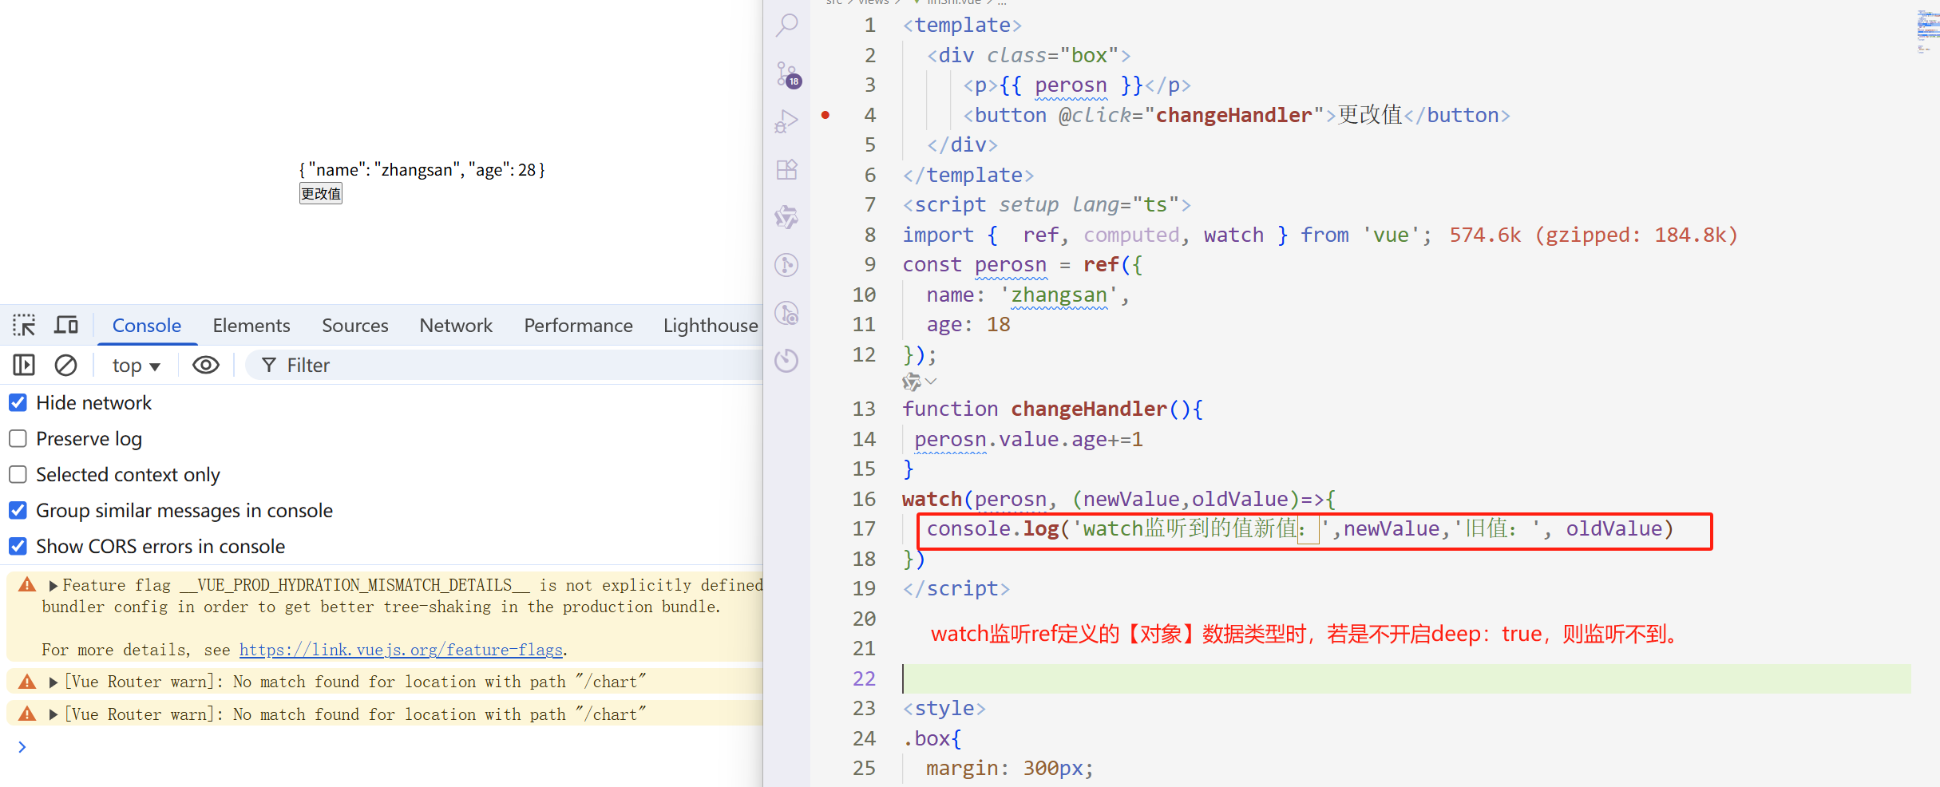Open the Run and Debug icon
The width and height of the screenshot is (1940, 787).
pyautogui.click(x=787, y=121)
